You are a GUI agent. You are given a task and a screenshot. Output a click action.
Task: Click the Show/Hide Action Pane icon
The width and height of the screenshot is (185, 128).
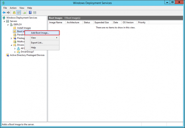pos(35,13)
